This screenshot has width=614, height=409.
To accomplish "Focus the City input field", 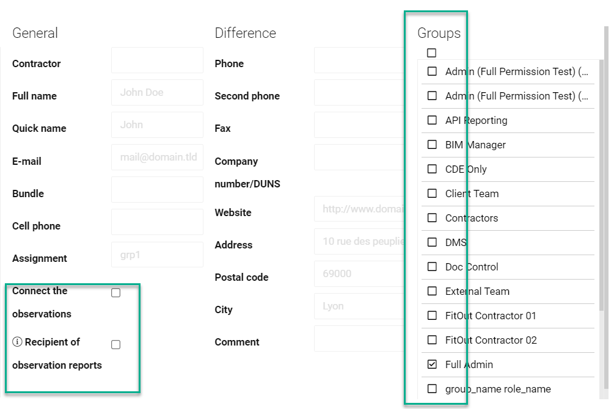I will click(359, 306).
